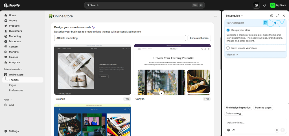The height and width of the screenshot is (136, 289).
Task: Click the Add plus circle icon
Action: point(6,105)
